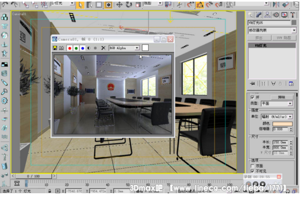Open the reference coordinate system dropdown 视图
The width and height of the screenshot is (302, 197).
click(153, 3)
